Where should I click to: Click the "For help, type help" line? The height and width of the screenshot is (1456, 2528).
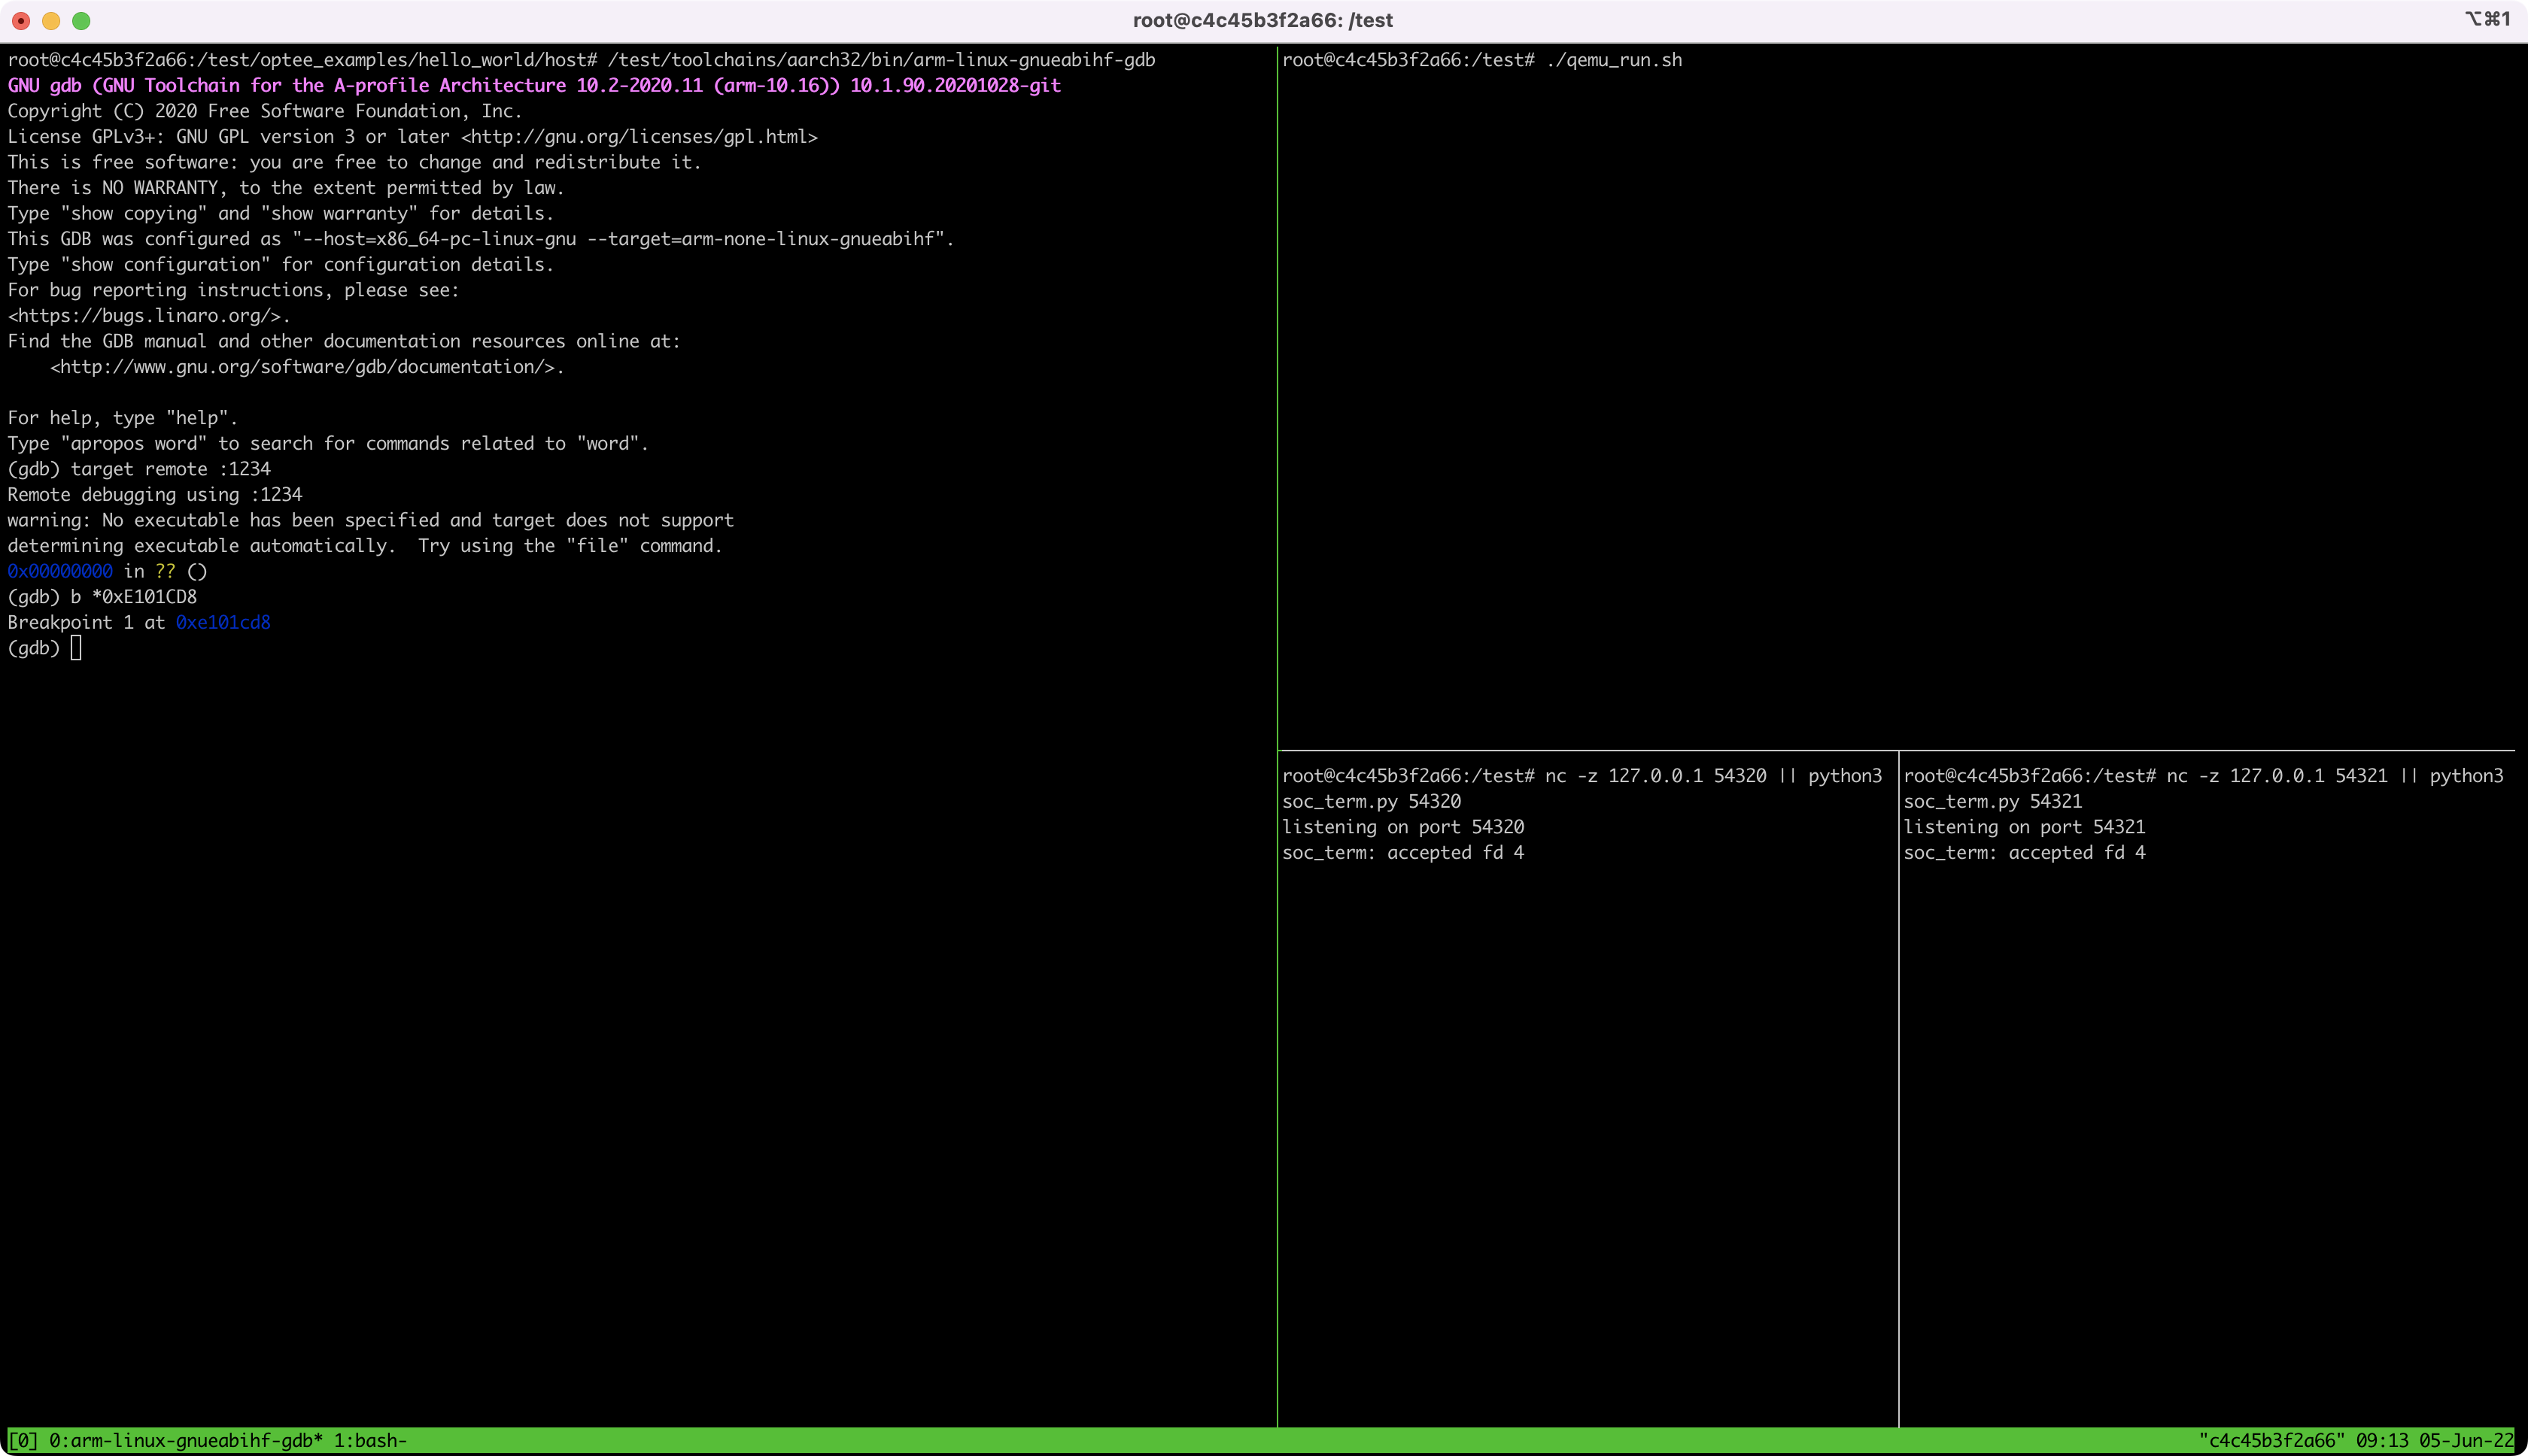(x=123, y=418)
